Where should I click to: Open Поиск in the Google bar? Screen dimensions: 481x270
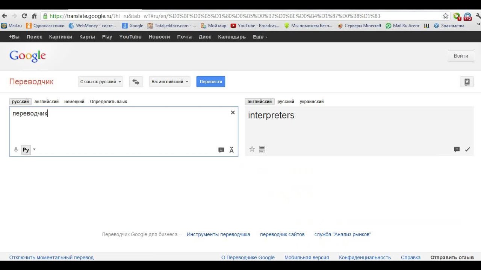(x=34, y=37)
